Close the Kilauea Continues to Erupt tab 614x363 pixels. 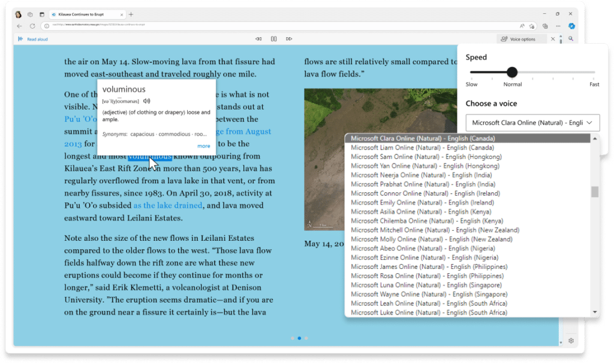[121, 14]
